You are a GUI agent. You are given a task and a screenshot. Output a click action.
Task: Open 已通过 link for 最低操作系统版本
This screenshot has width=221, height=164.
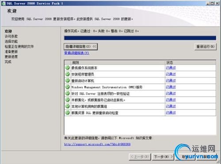pos(171,68)
